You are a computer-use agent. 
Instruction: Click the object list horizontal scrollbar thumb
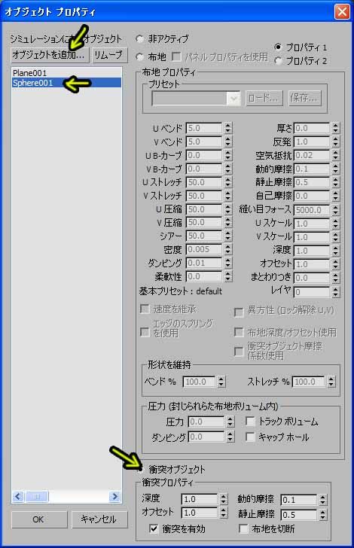click(x=36, y=496)
